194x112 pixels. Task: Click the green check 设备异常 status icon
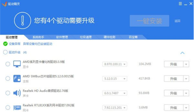pyautogui.click(x=5, y=44)
